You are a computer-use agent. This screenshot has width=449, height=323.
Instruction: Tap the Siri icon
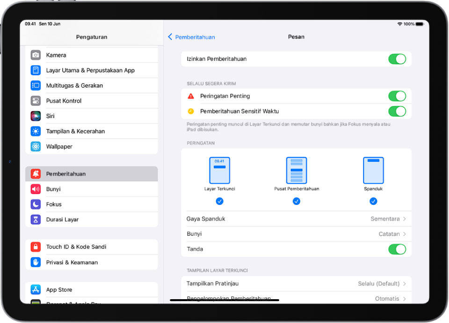[36, 116]
